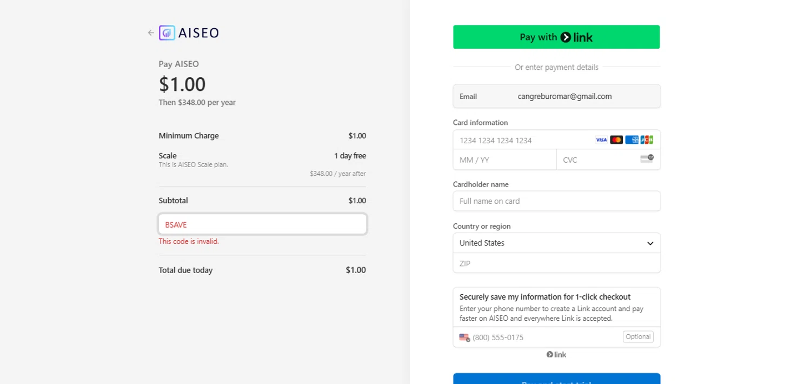Click the Pay and start trial button

(x=556, y=379)
